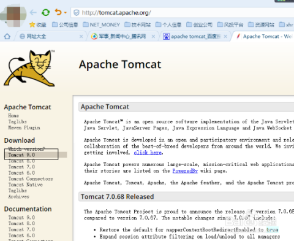Open the Taglibs link under Apache Tomcat
Viewport: 294px width, 241px height.
(x=18, y=121)
